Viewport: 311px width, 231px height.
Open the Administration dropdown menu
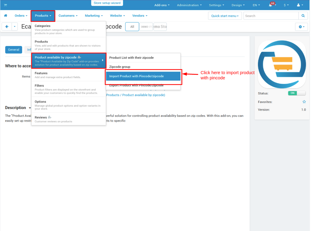coord(189,5)
